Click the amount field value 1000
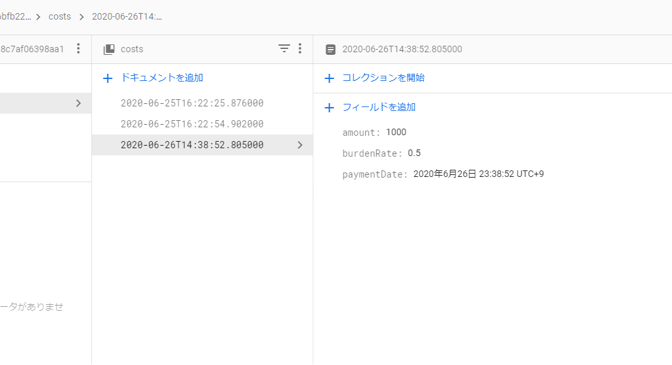Screen dimensions: 672x365 396,132
